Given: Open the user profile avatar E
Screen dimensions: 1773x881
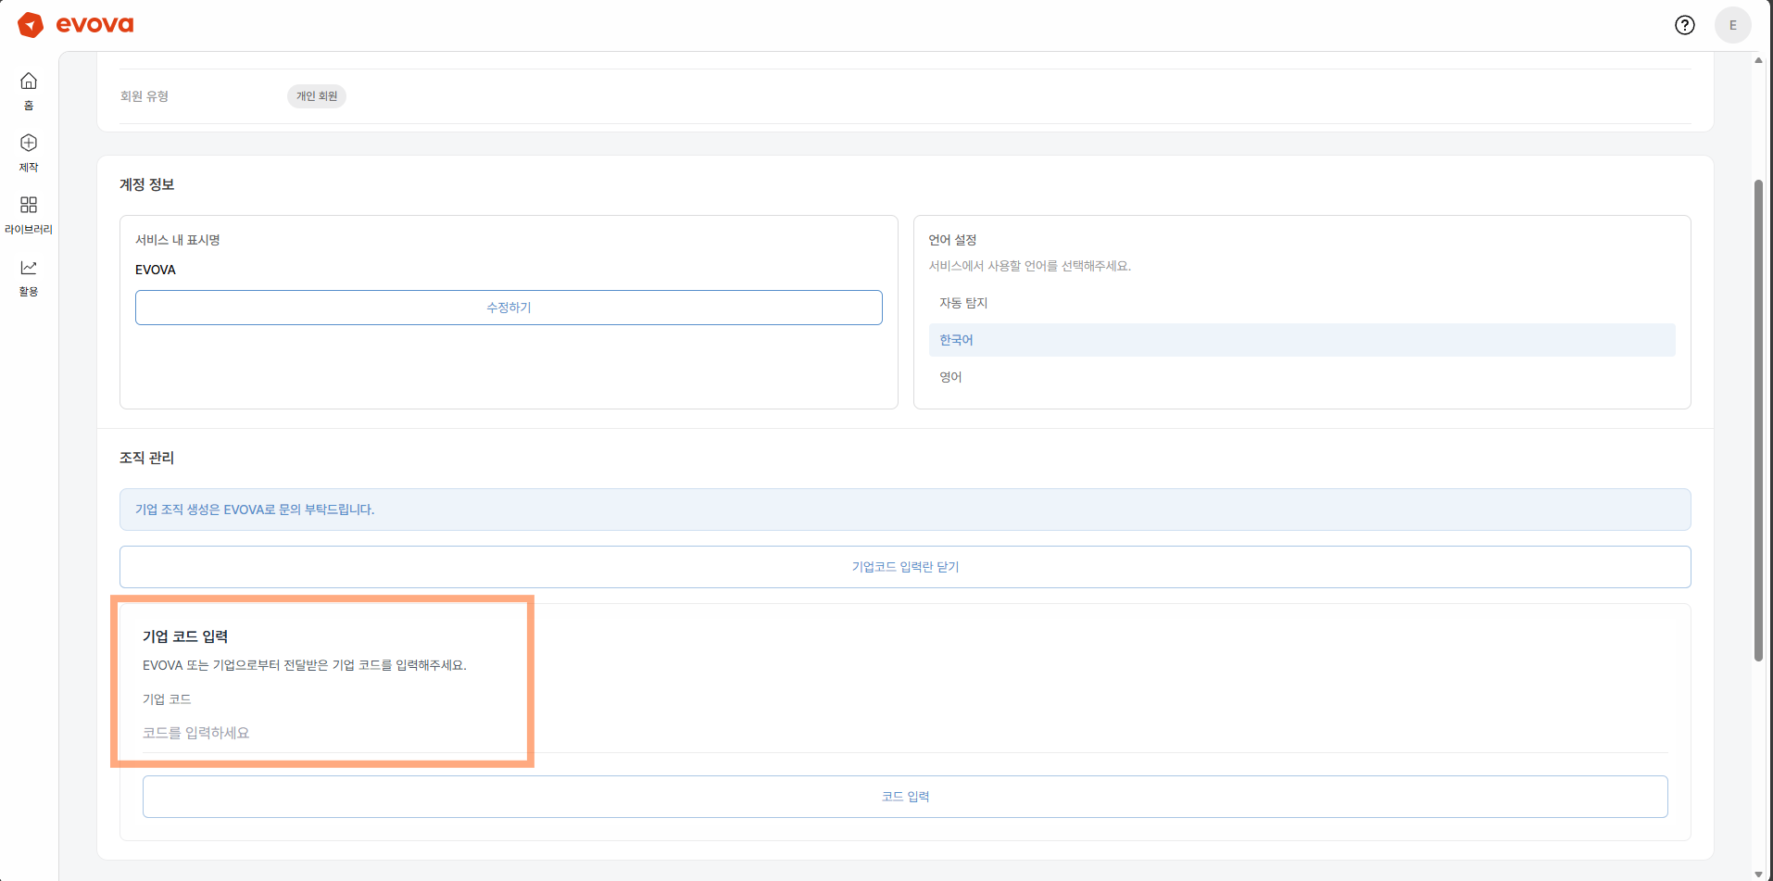Looking at the screenshot, I should tap(1732, 25).
